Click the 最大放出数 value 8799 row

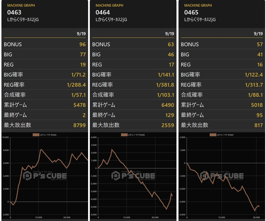click(x=45, y=125)
